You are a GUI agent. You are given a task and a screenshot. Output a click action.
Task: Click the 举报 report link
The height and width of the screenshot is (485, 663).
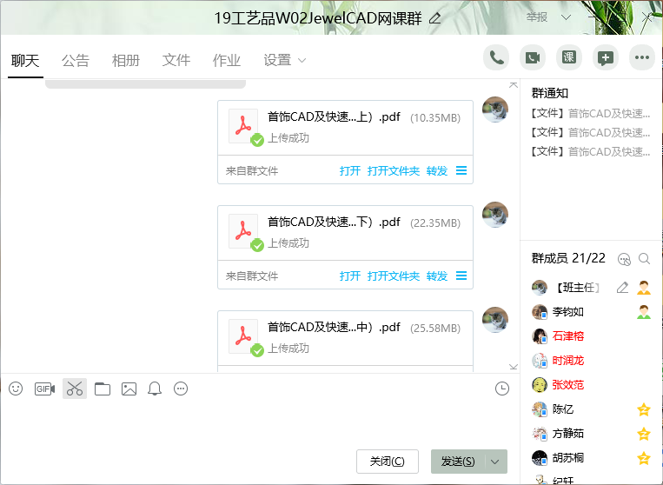tap(537, 17)
